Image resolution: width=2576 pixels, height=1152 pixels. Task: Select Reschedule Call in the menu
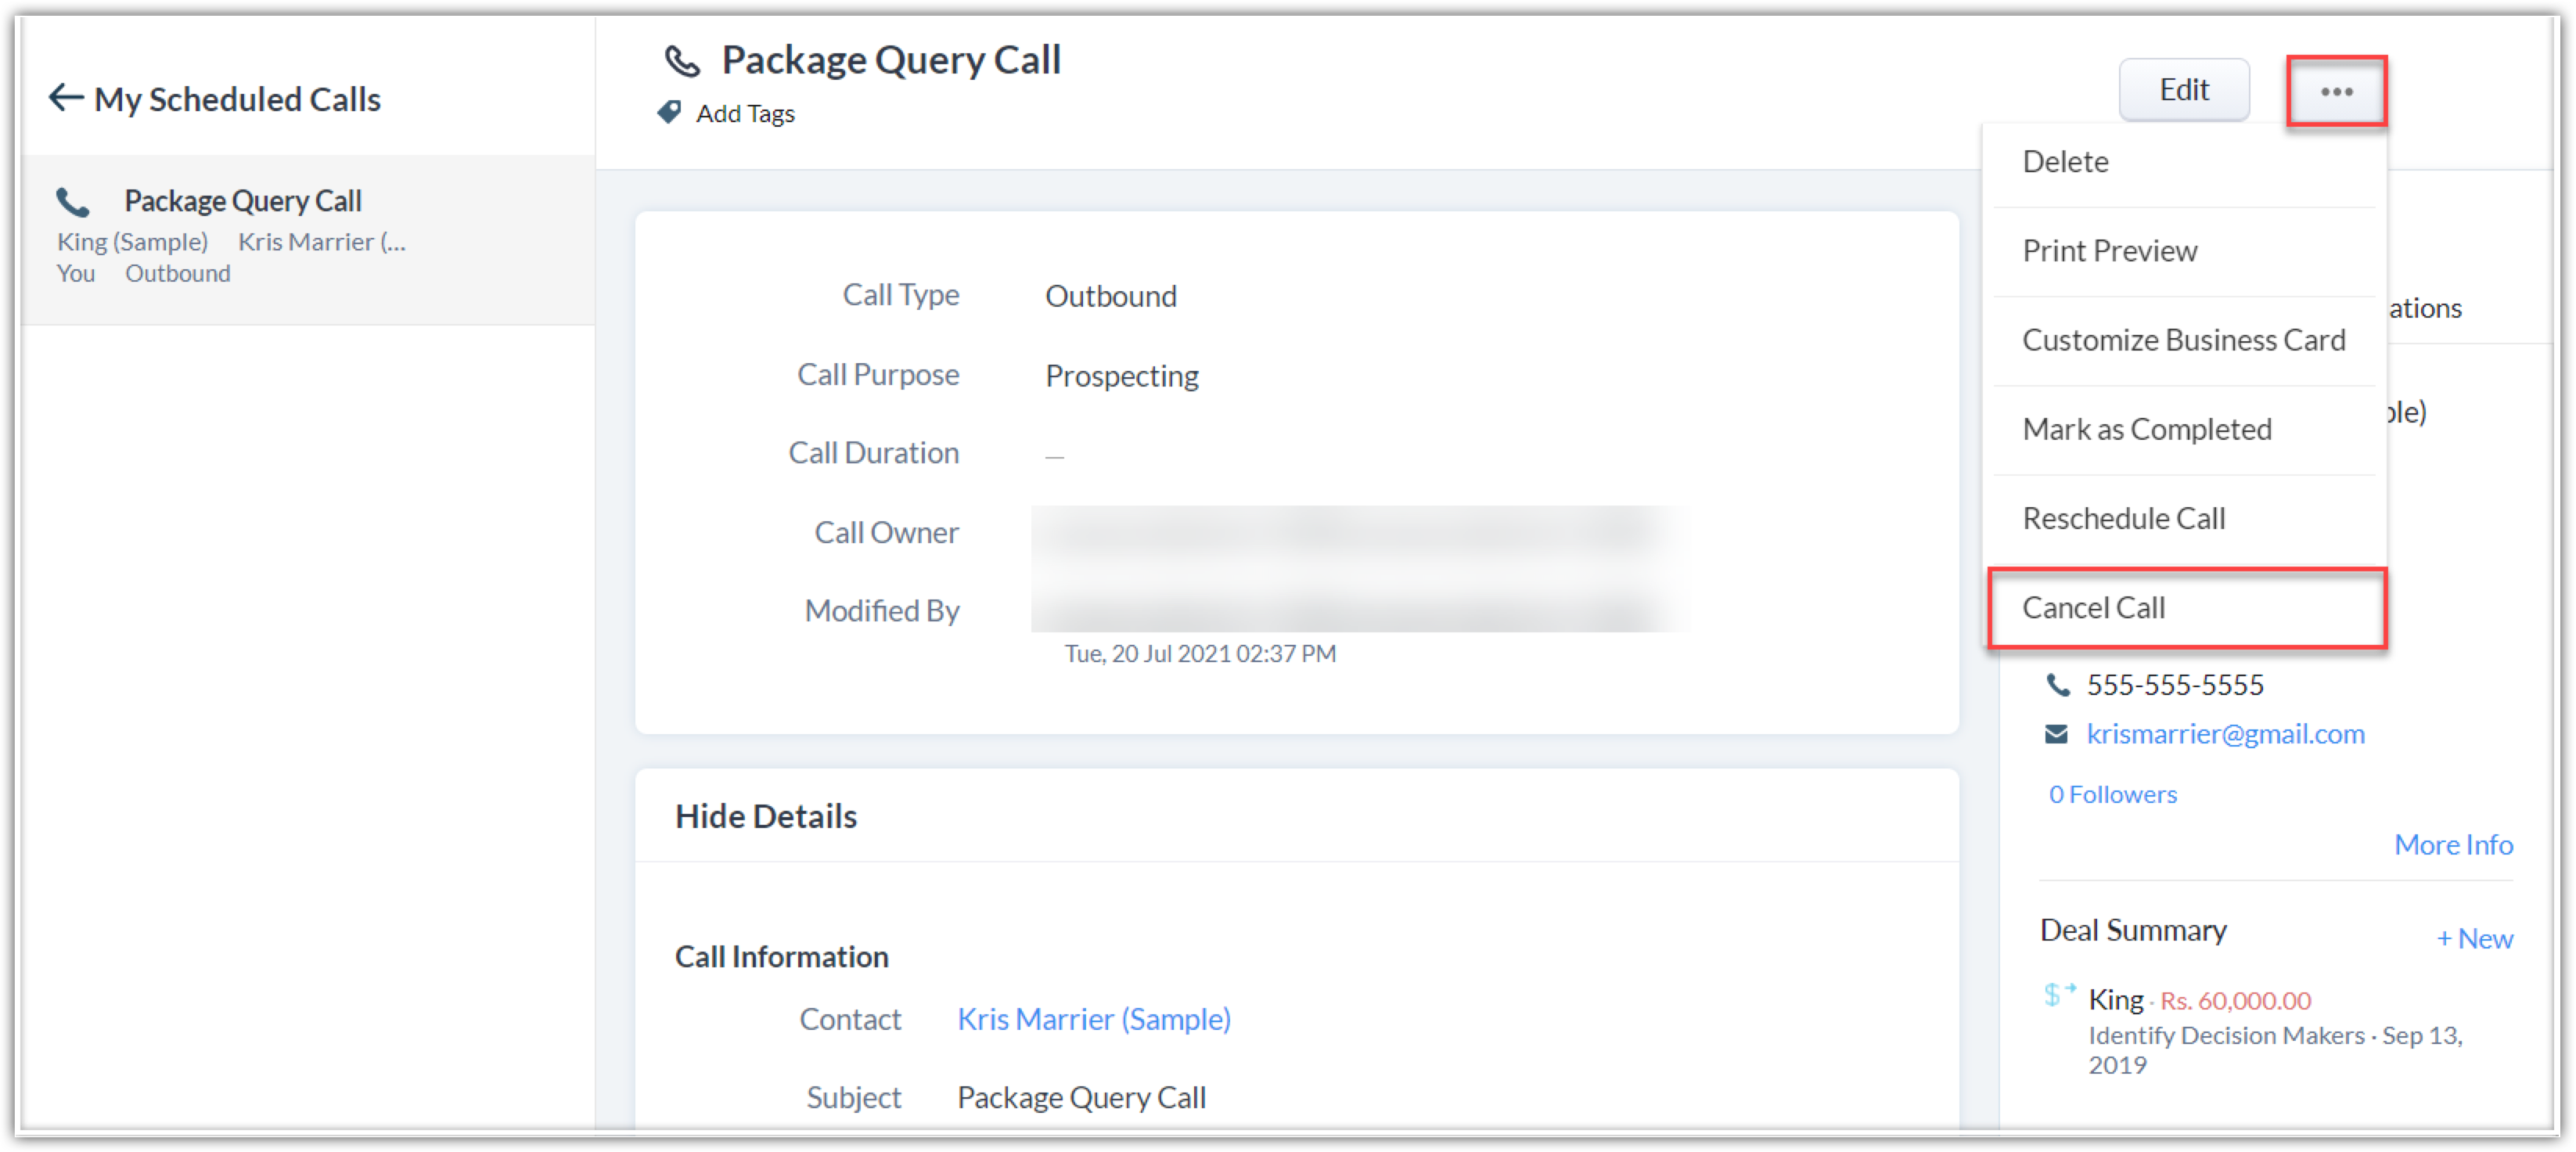(x=2123, y=518)
